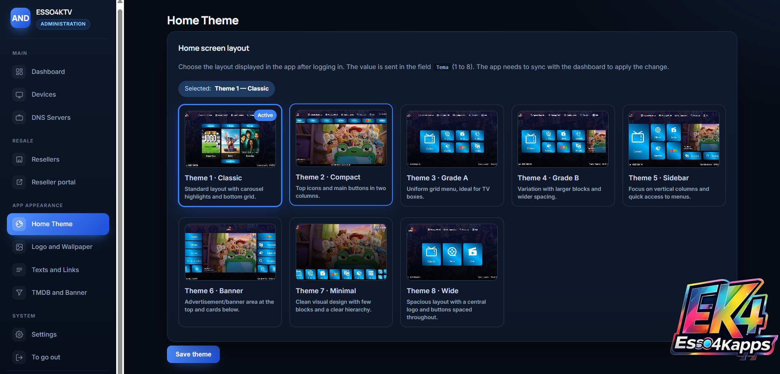
Task: Select Theme 7 Minimal preview thumbnail
Action: coord(341,252)
